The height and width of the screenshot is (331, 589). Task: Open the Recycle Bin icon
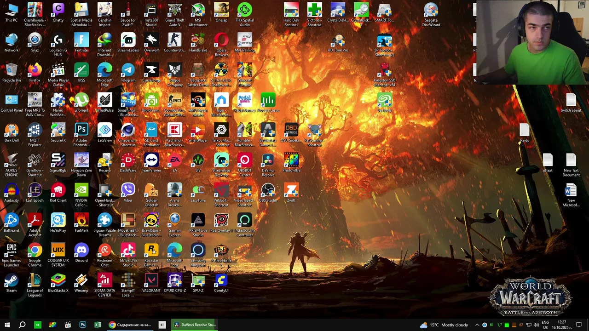[x=12, y=73]
